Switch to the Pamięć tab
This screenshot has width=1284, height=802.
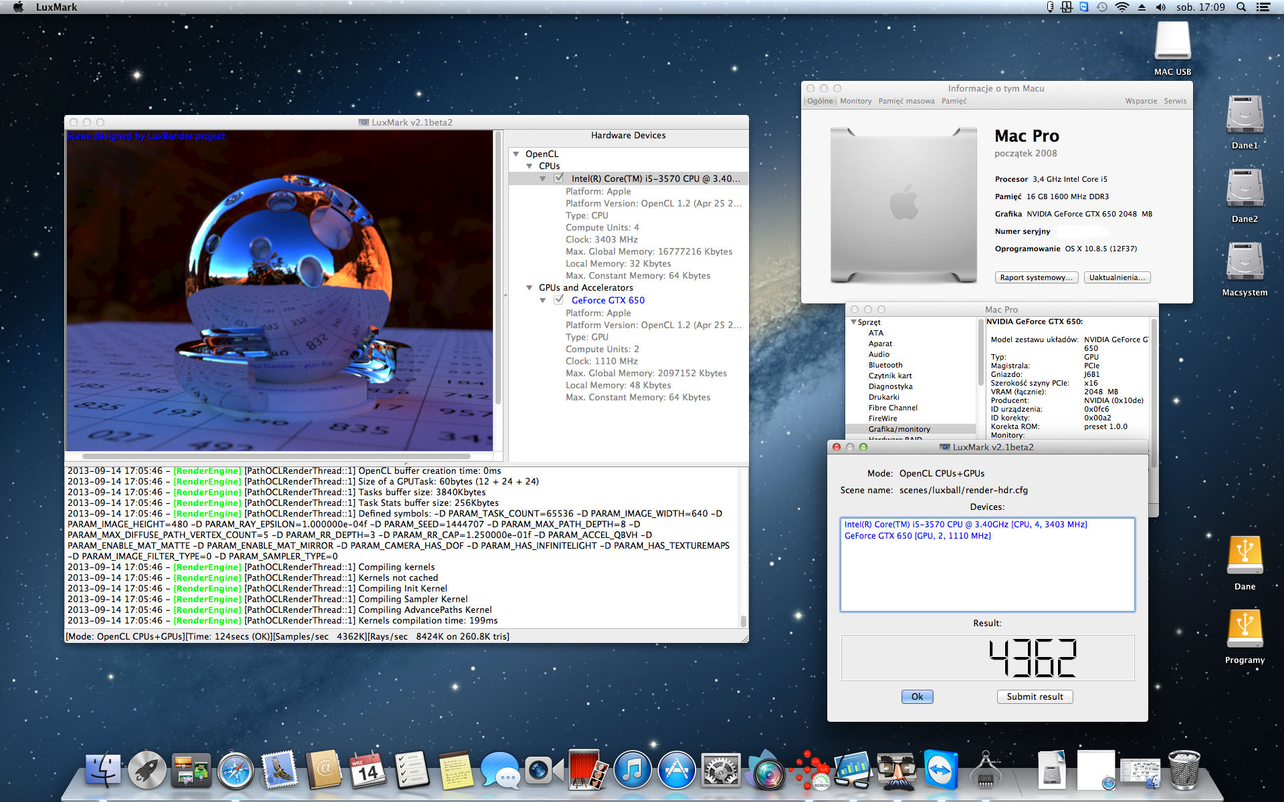pos(954,101)
